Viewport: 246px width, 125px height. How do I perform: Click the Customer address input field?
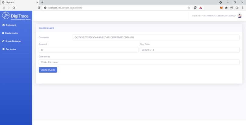(156, 37)
